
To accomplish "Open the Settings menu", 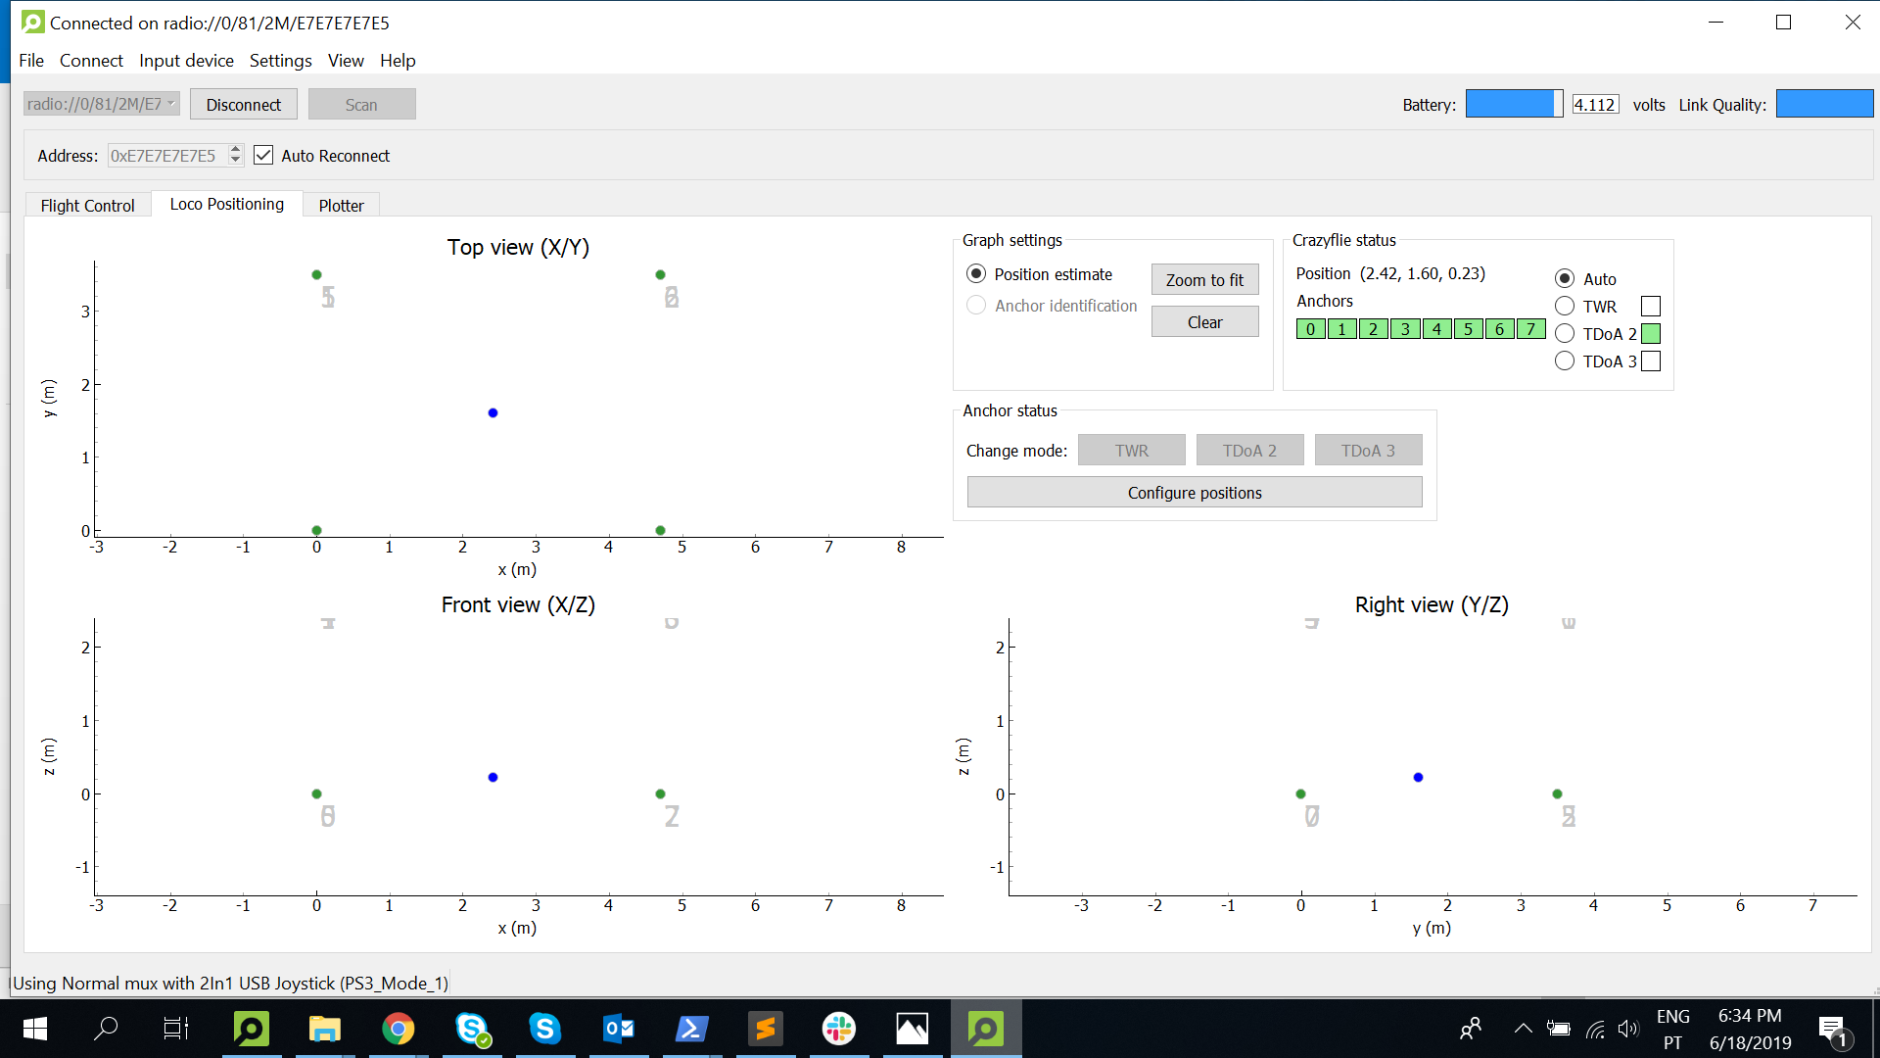I will (280, 61).
